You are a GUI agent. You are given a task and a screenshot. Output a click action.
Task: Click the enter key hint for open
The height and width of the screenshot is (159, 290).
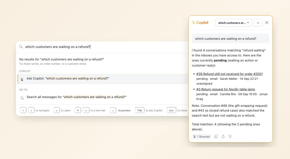point(57,110)
